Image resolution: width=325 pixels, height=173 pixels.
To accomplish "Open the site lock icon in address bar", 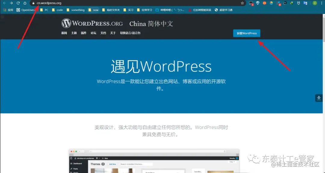I will coord(33,3).
